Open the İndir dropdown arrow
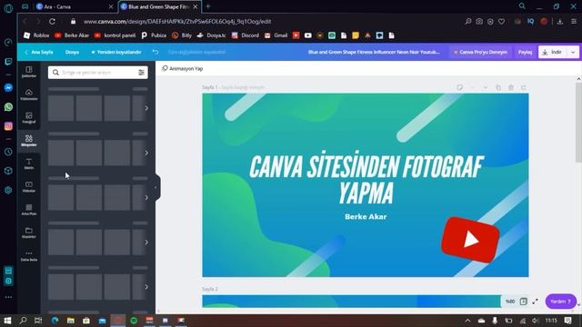This screenshot has width=582, height=327. pyautogui.click(x=573, y=53)
